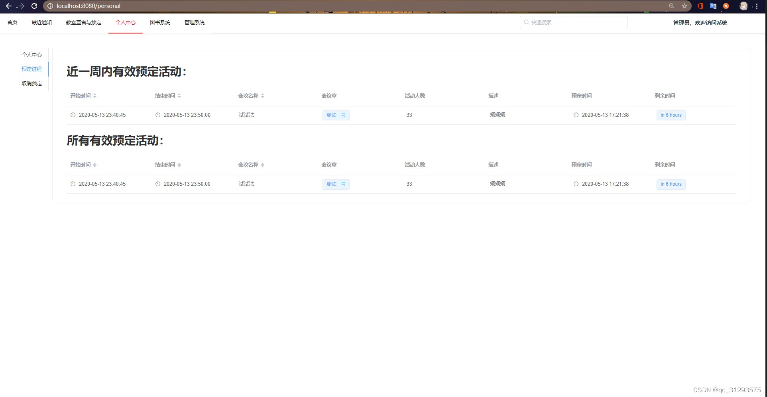
Task: Open the 最近通知 navigation tab
Action: coord(42,23)
